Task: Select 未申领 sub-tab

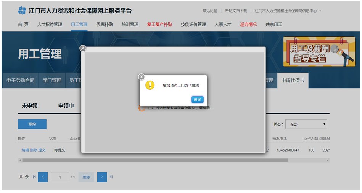Action: click(29, 106)
